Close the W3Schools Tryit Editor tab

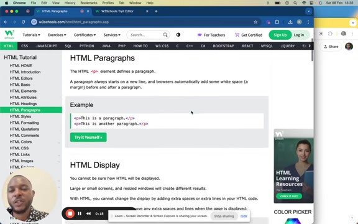tap(147, 11)
